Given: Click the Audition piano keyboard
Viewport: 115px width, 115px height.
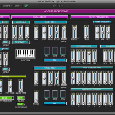Looking at the screenshot, I should [25, 53].
